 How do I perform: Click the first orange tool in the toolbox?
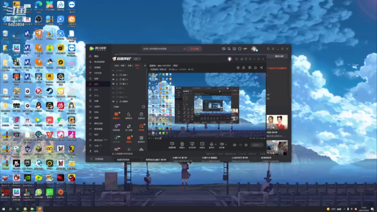coord(116,115)
